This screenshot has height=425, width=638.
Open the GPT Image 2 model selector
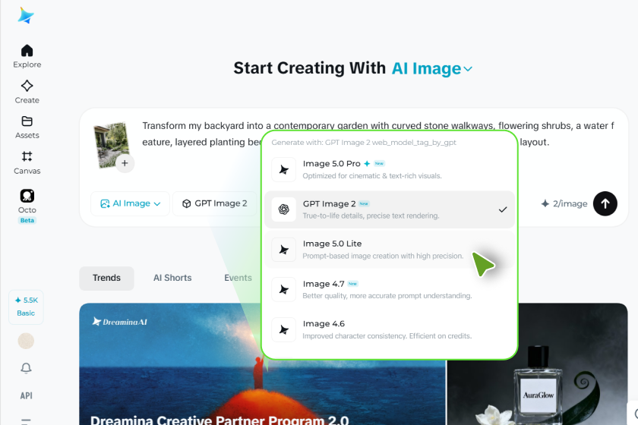[x=215, y=203]
